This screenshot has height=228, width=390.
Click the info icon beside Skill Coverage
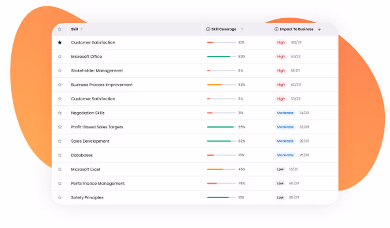(x=209, y=29)
